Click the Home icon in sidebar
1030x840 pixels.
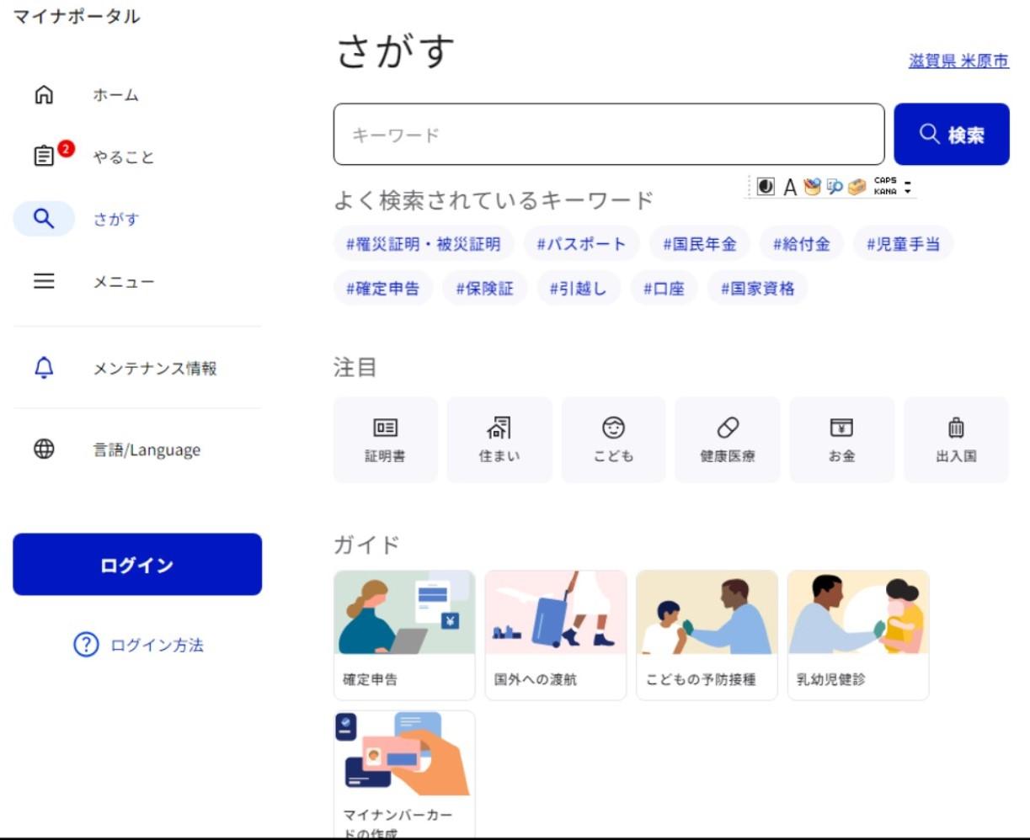(x=44, y=95)
